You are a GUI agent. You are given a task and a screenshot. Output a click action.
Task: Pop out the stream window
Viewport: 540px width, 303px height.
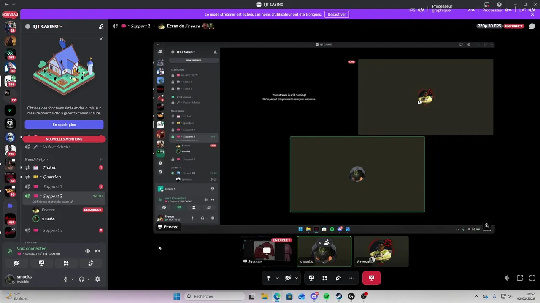520,278
